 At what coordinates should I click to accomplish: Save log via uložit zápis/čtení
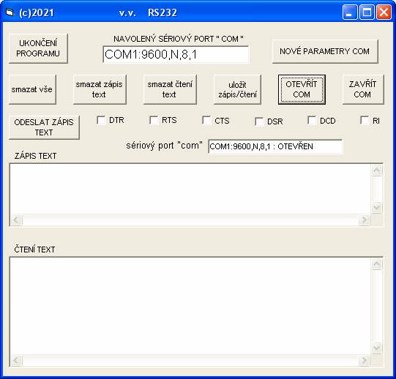tap(237, 89)
